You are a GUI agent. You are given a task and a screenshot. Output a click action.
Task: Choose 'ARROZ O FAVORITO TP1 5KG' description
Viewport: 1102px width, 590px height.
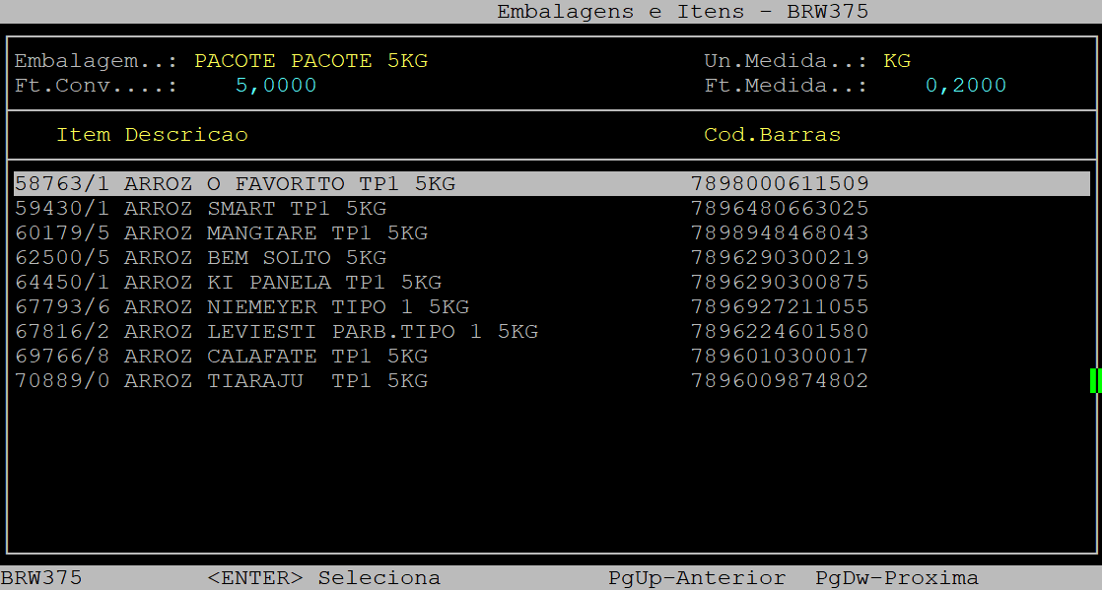click(x=290, y=184)
